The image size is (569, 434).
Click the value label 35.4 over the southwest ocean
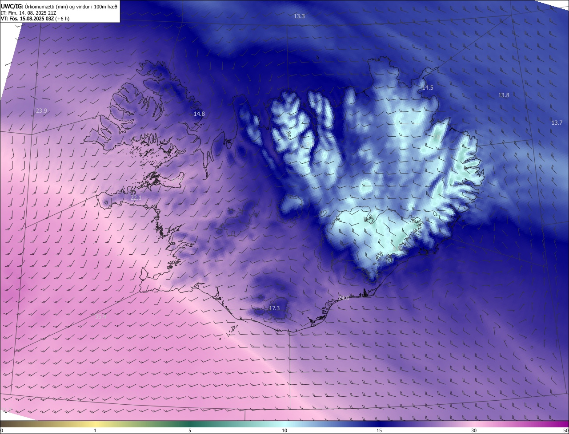coord(101,316)
